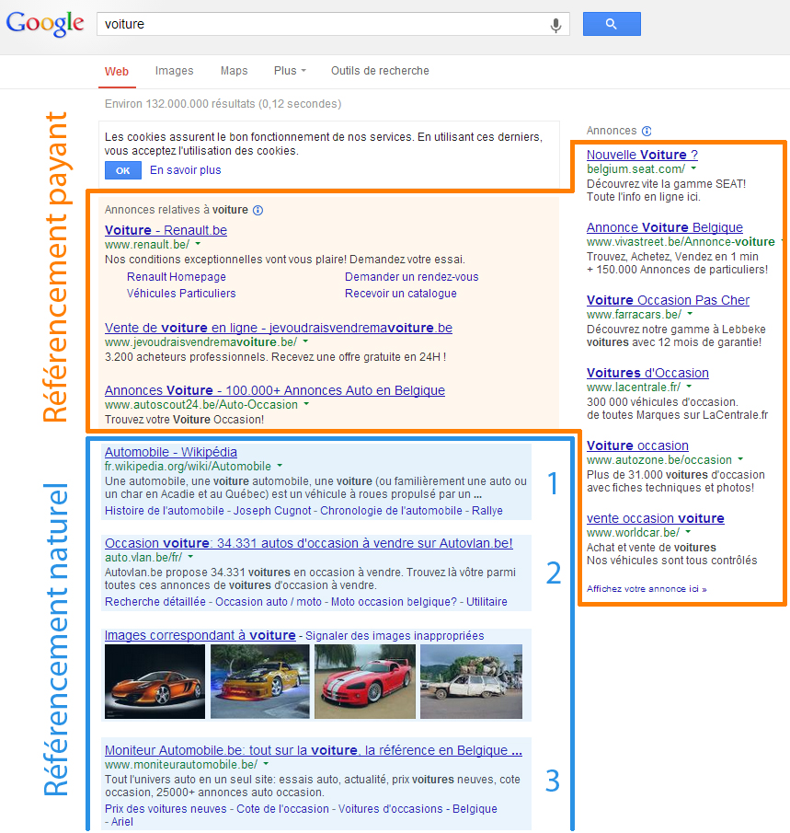Screen dimensions: 790x833
Task: Open 'Annonces Voiture - 100.000+ Annonces Auto' ad
Action: [x=274, y=390]
